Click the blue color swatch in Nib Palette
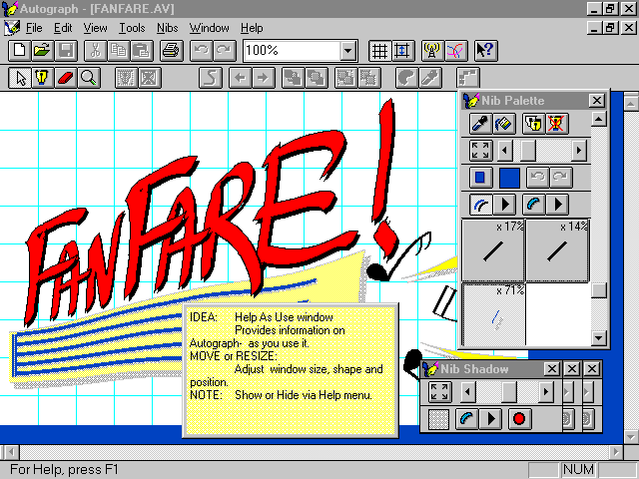This screenshot has height=479, width=639. pyautogui.click(x=509, y=178)
